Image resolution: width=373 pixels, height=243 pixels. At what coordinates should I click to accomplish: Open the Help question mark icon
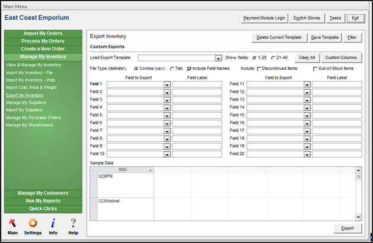point(74,223)
